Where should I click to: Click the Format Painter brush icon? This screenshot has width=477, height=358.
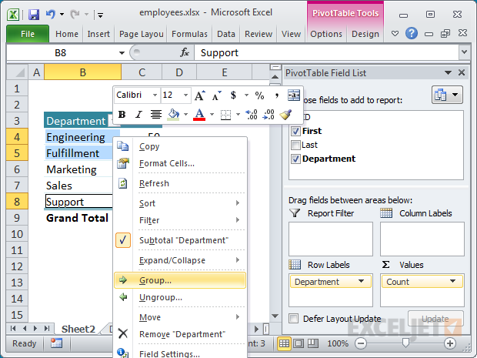pyautogui.click(x=286, y=115)
